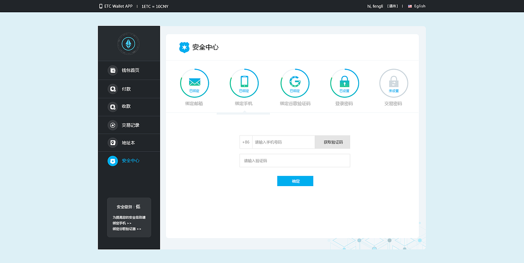Click the 为提高您的安全级别请 hint text

click(x=129, y=218)
